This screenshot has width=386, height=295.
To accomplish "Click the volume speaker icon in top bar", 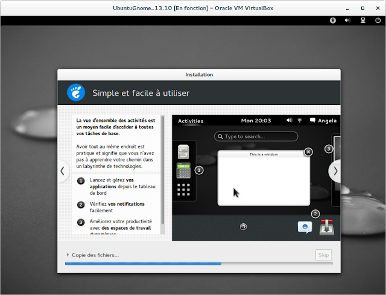I will (x=347, y=21).
